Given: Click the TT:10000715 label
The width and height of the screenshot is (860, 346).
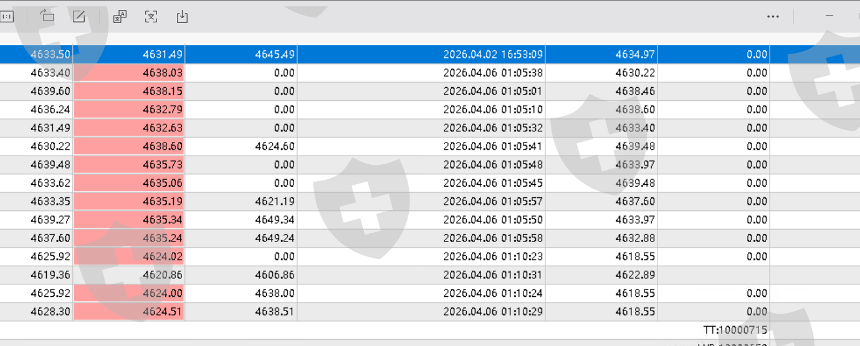Looking at the screenshot, I should 735,330.
